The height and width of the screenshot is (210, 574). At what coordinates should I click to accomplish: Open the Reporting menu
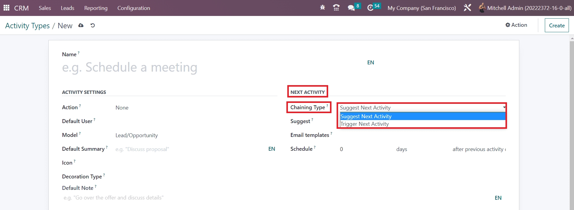coord(96,8)
